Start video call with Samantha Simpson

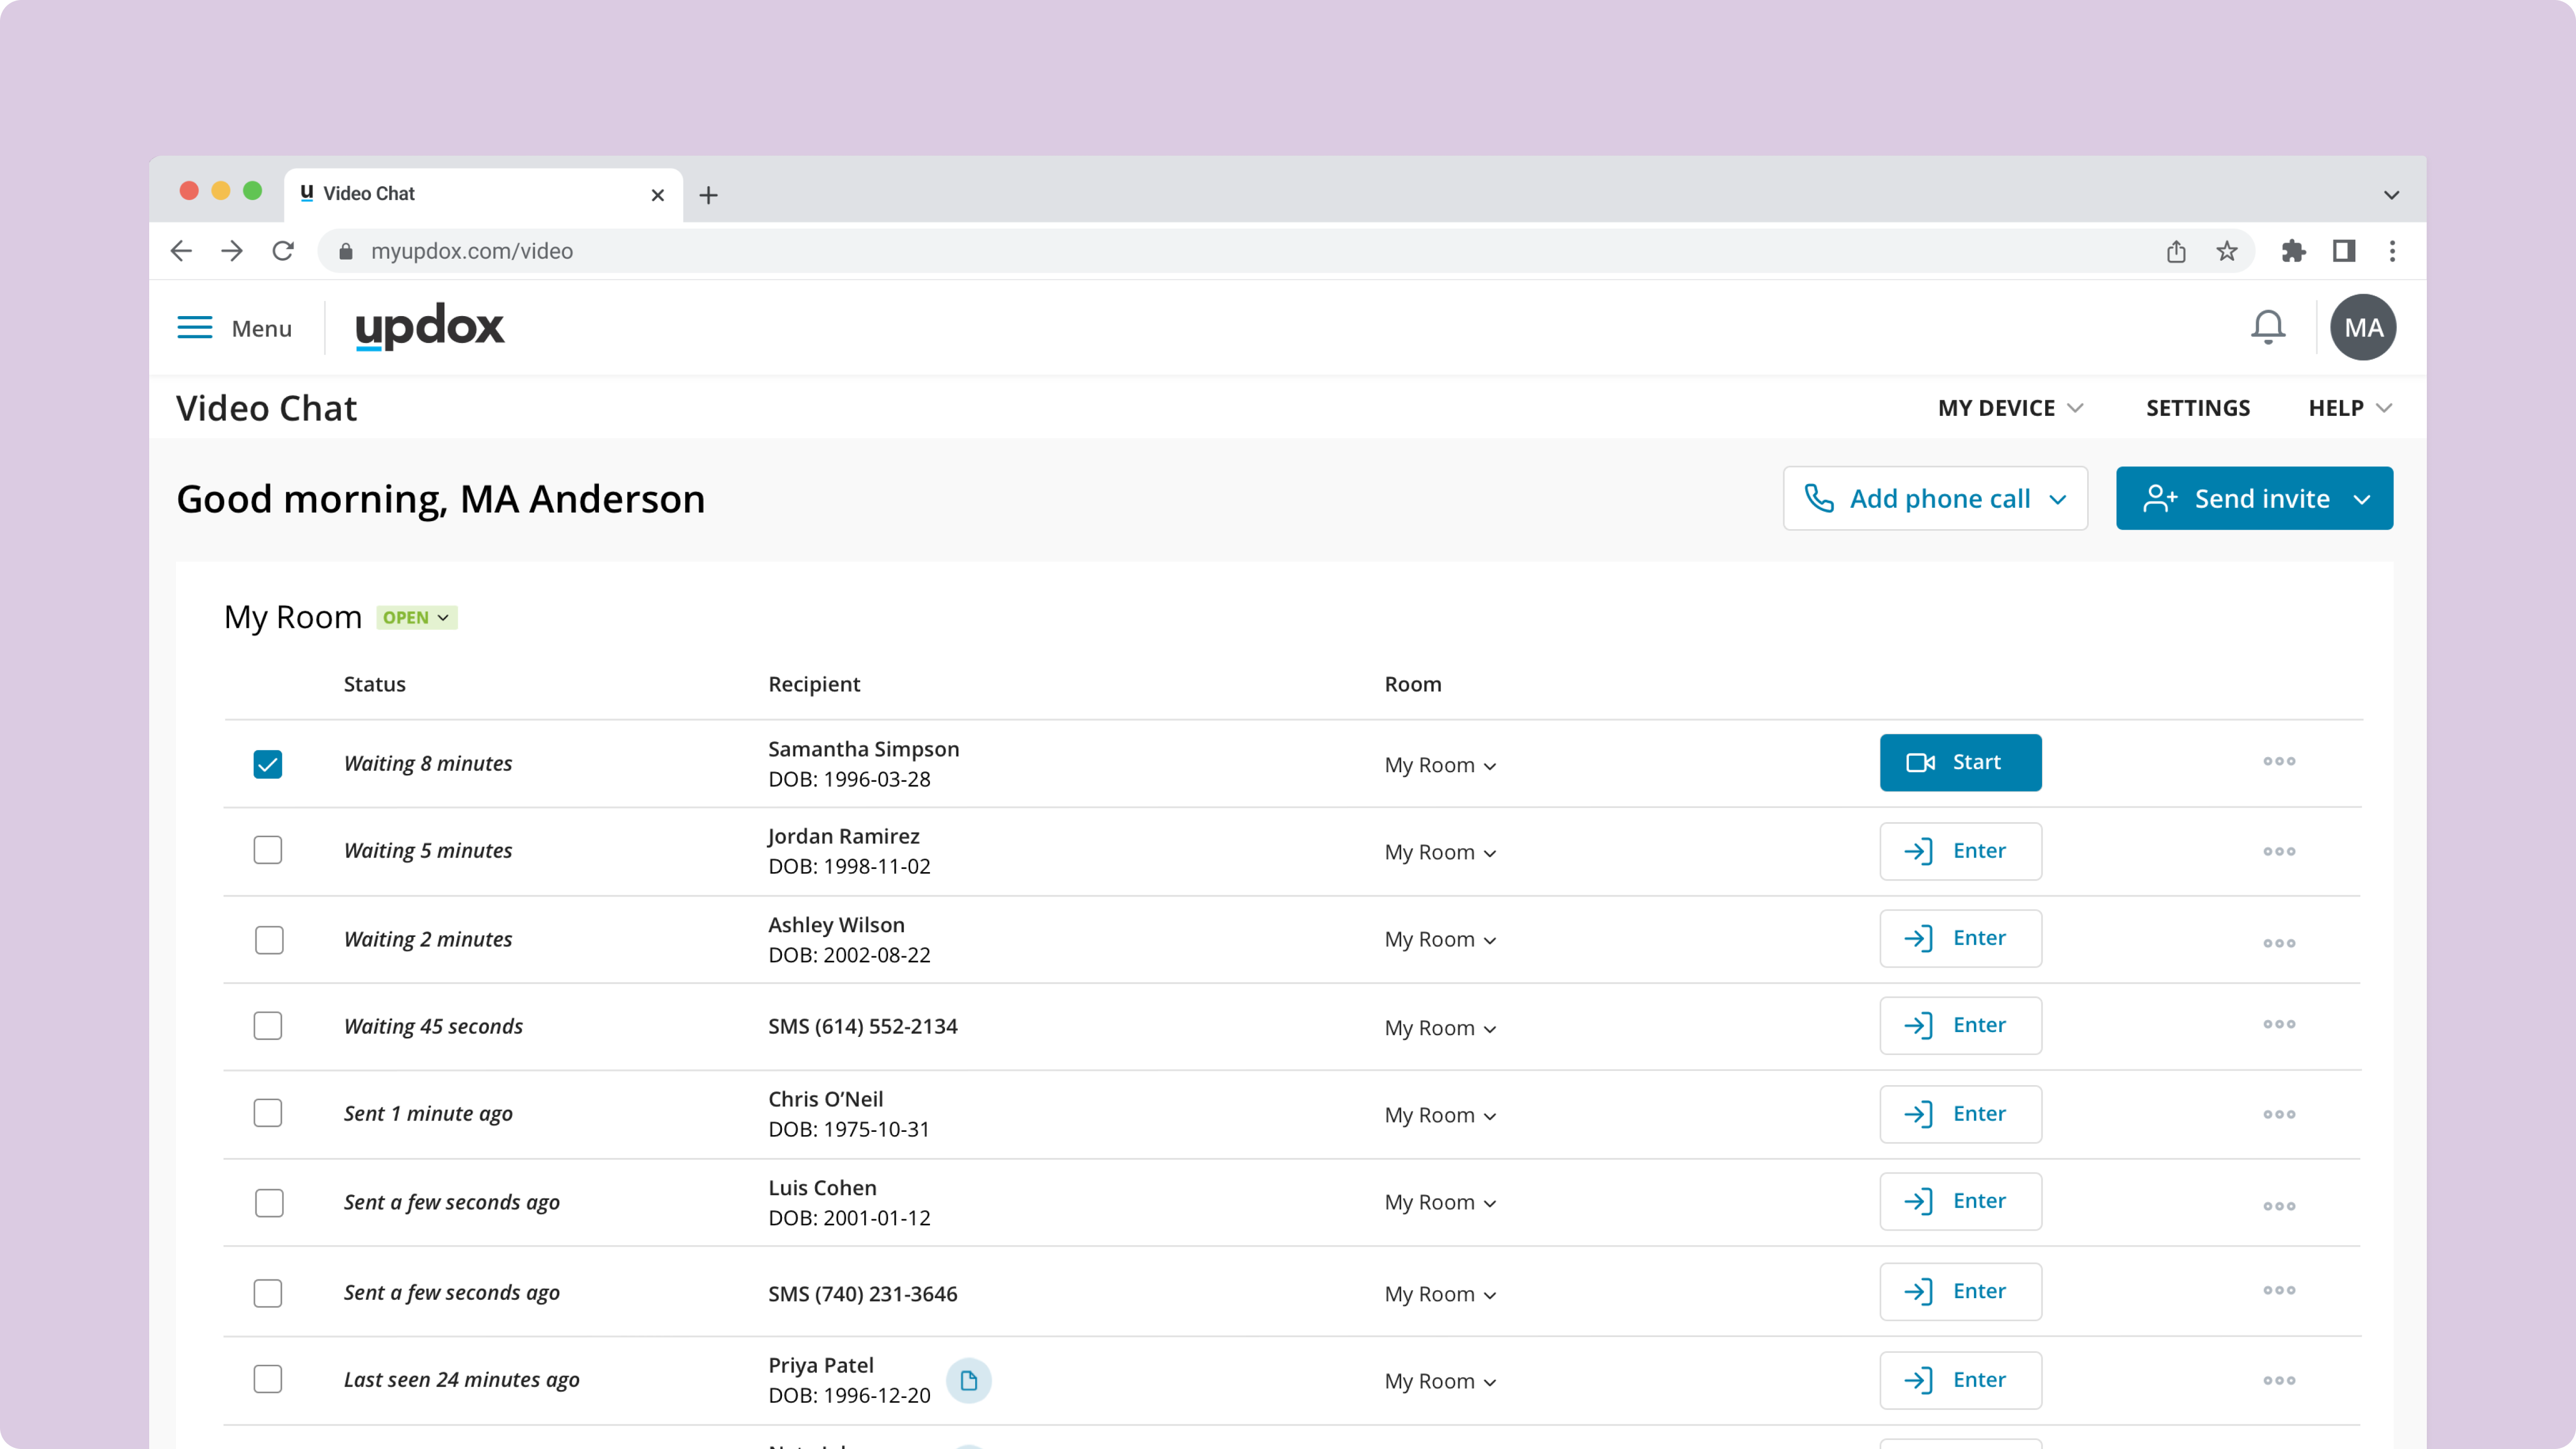point(1960,762)
